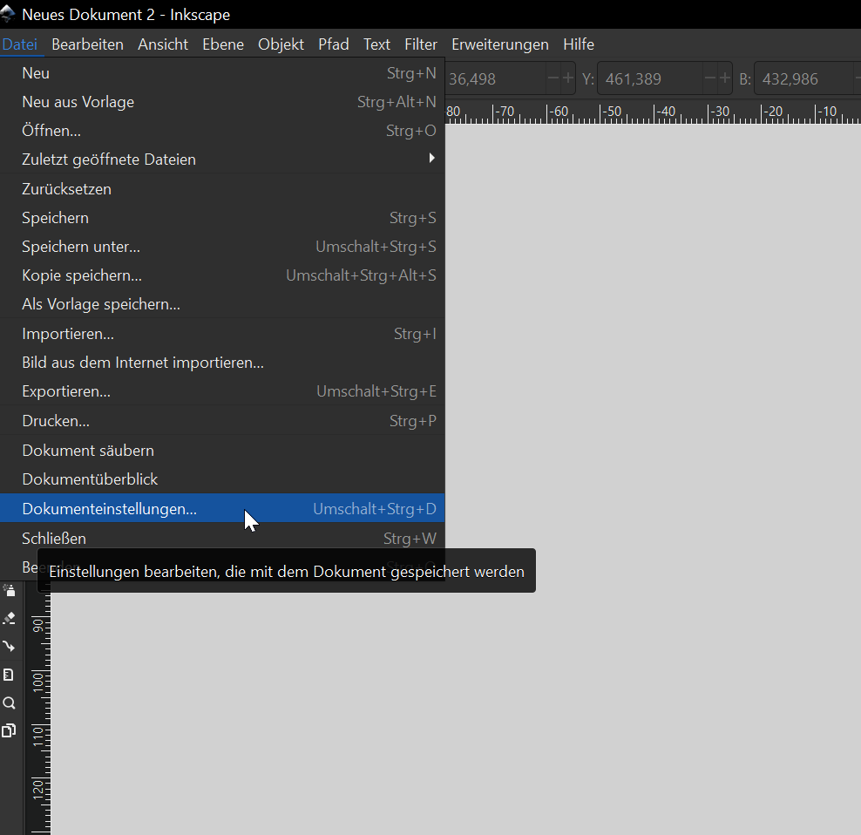Image resolution: width=861 pixels, height=835 pixels.
Task: Expand the Zuletzt geöffnete Dateien submenu
Action: tap(222, 160)
